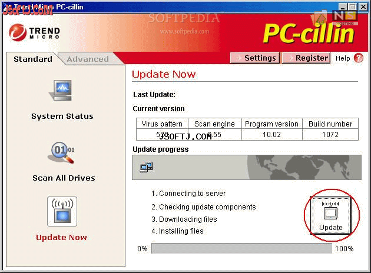Click the Update Now page heading
The height and width of the screenshot is (273, 371).
click(x=164, y=74)
